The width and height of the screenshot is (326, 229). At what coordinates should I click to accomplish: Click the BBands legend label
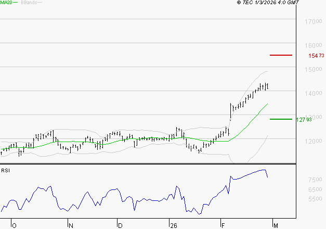tap(29, 3)
